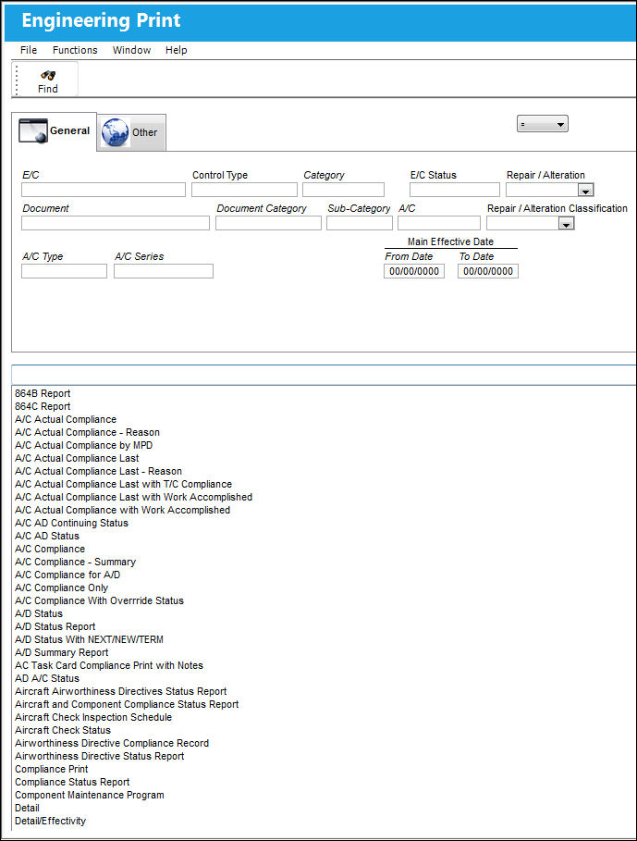This screenshot has width=637, height=841.
Task: Expand the Repair / Alteration dropdown
Action: pos(585,191)
